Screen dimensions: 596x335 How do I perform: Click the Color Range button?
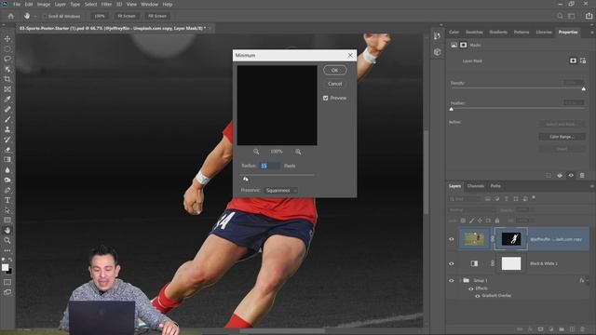point(562,137)
